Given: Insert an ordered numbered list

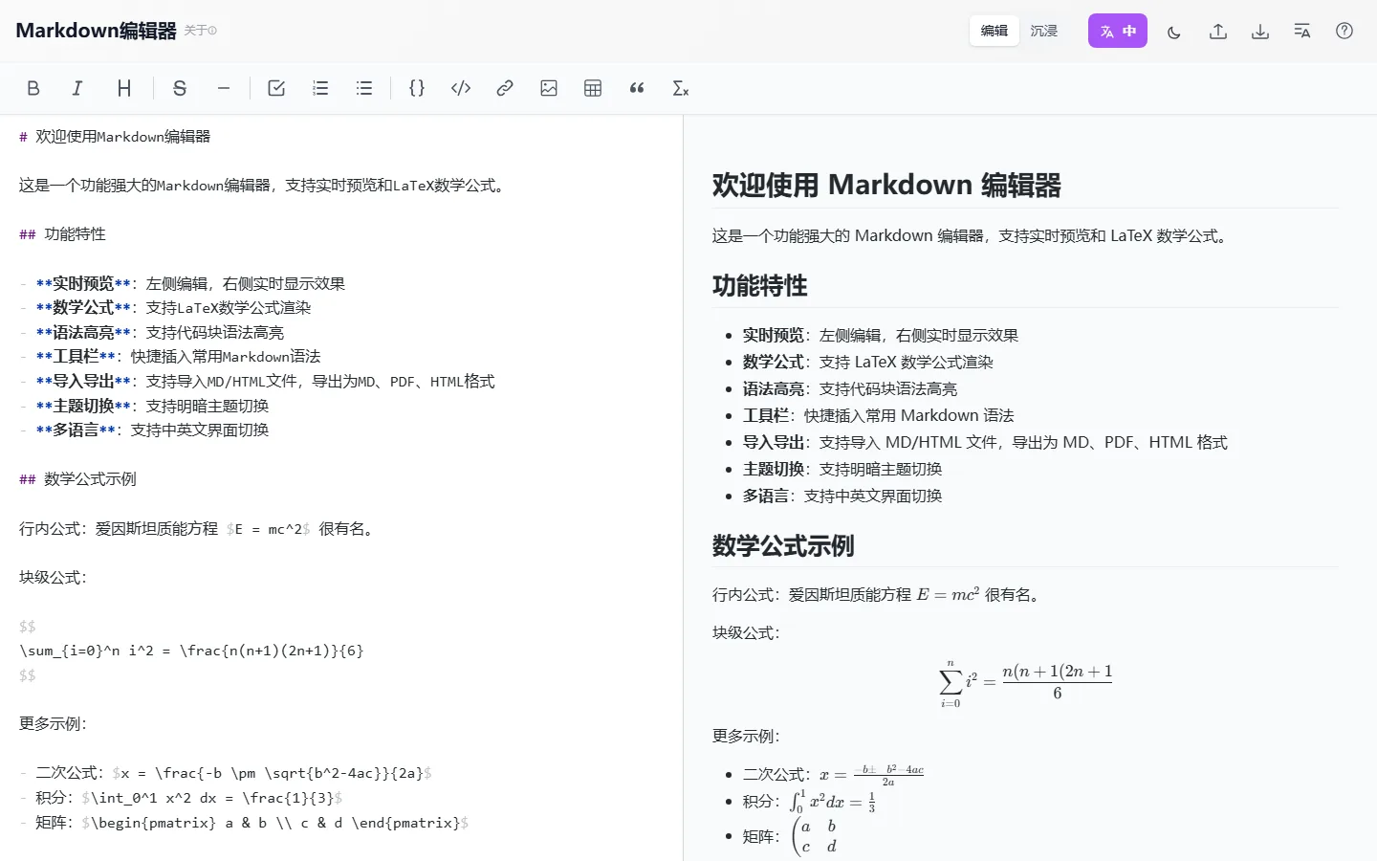Looking at the screenshot, I should pyautogui.click(x=320, y=88).
